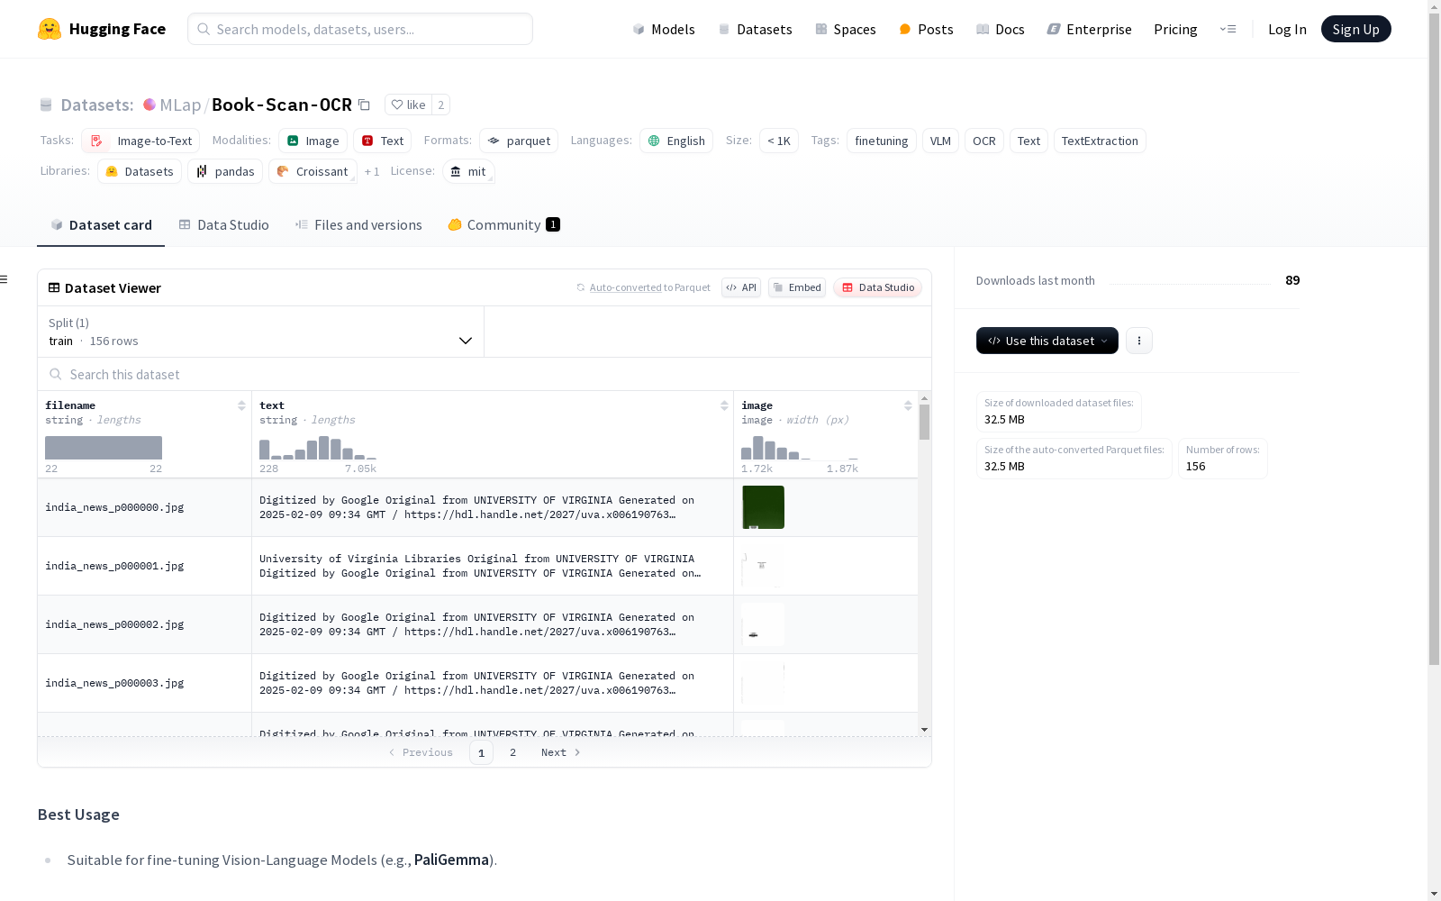
Task: Click the mit license tag
Action: [x=468, y=171]
